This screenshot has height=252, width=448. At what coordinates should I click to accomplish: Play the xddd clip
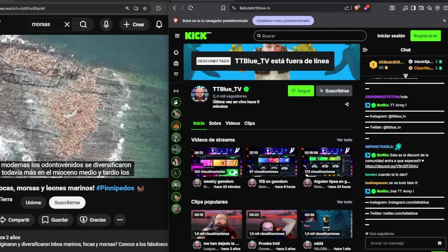point(327,224)
